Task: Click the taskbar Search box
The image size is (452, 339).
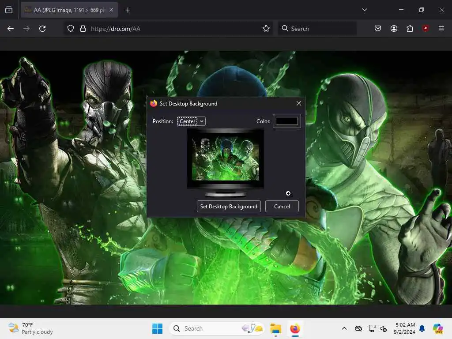Action: tap(217, 328)
